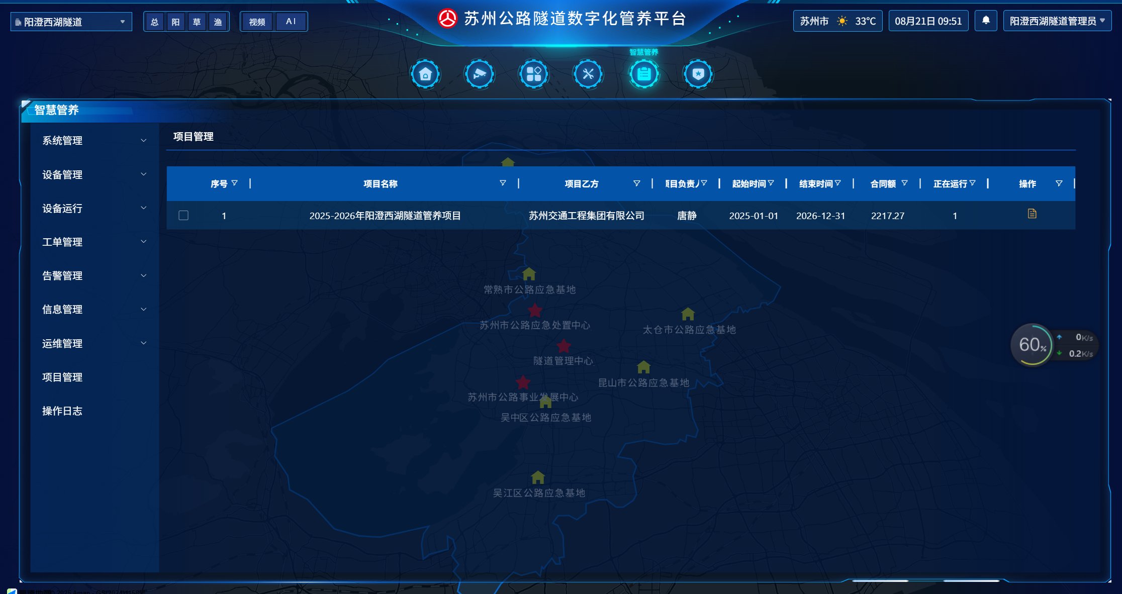
Task: Toggle the AI mode button
Action: click(291, 22)
